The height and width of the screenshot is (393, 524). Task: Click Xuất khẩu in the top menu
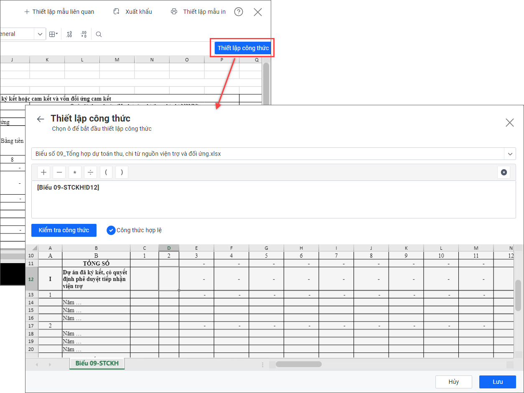(133, 12)
